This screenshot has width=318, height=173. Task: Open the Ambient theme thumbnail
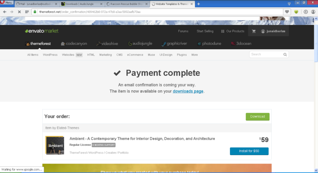click(55, 145)
